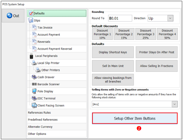
Task: Click the Out button
Action: coord(13,16)
